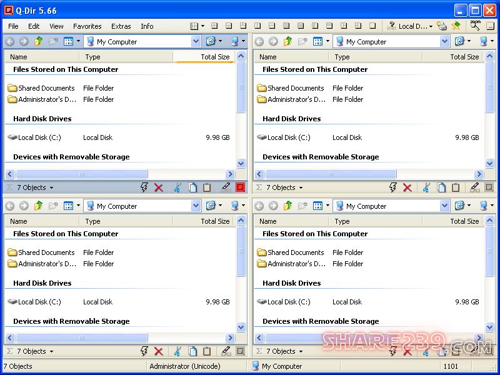Click scroll-down arrow in top-left pane vertical scrollbar
The image size is (500, 375).
[241, 163]
